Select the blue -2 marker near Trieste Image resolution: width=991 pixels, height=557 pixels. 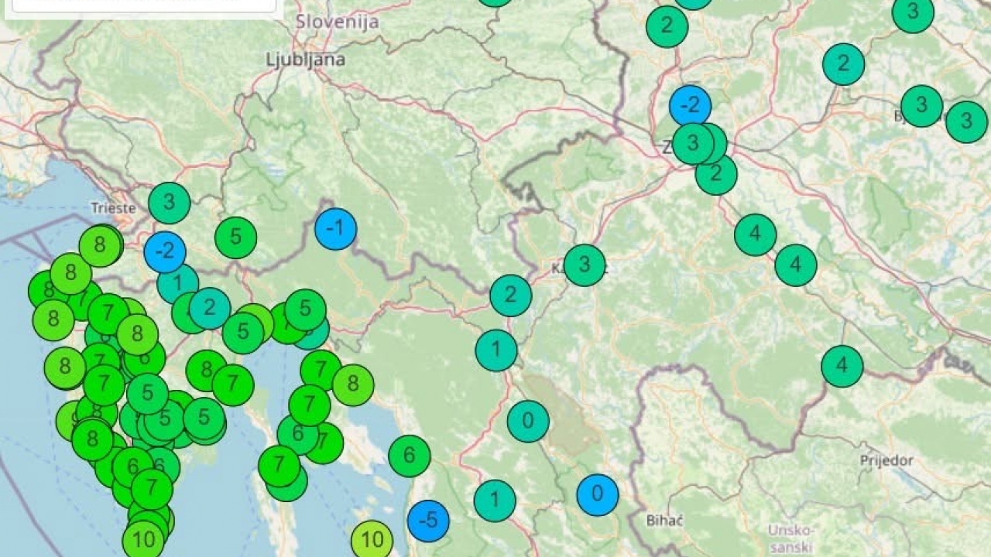(165, 251)
